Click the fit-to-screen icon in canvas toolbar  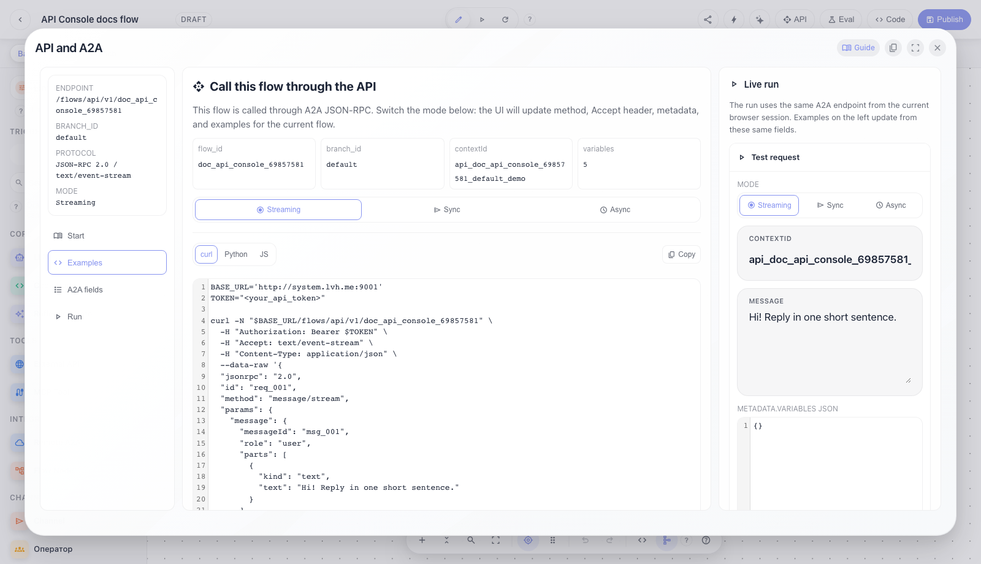click(x=495, y=540)
